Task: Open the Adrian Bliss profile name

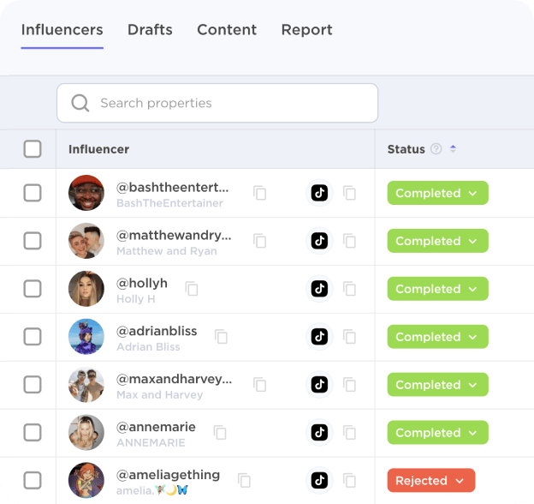Action: [x=148, y=347]
